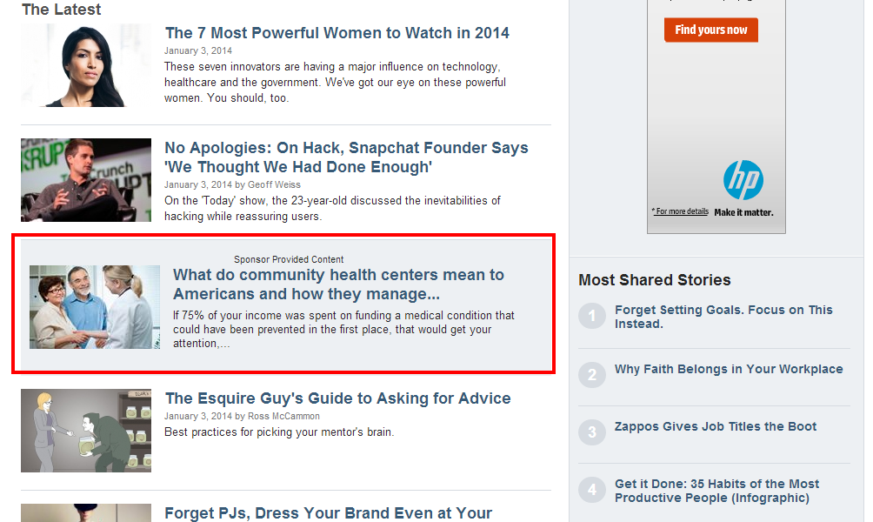
Task: Click the 'On the Today show' article summary
Action: pyautogui.click(x=332, y=208)
